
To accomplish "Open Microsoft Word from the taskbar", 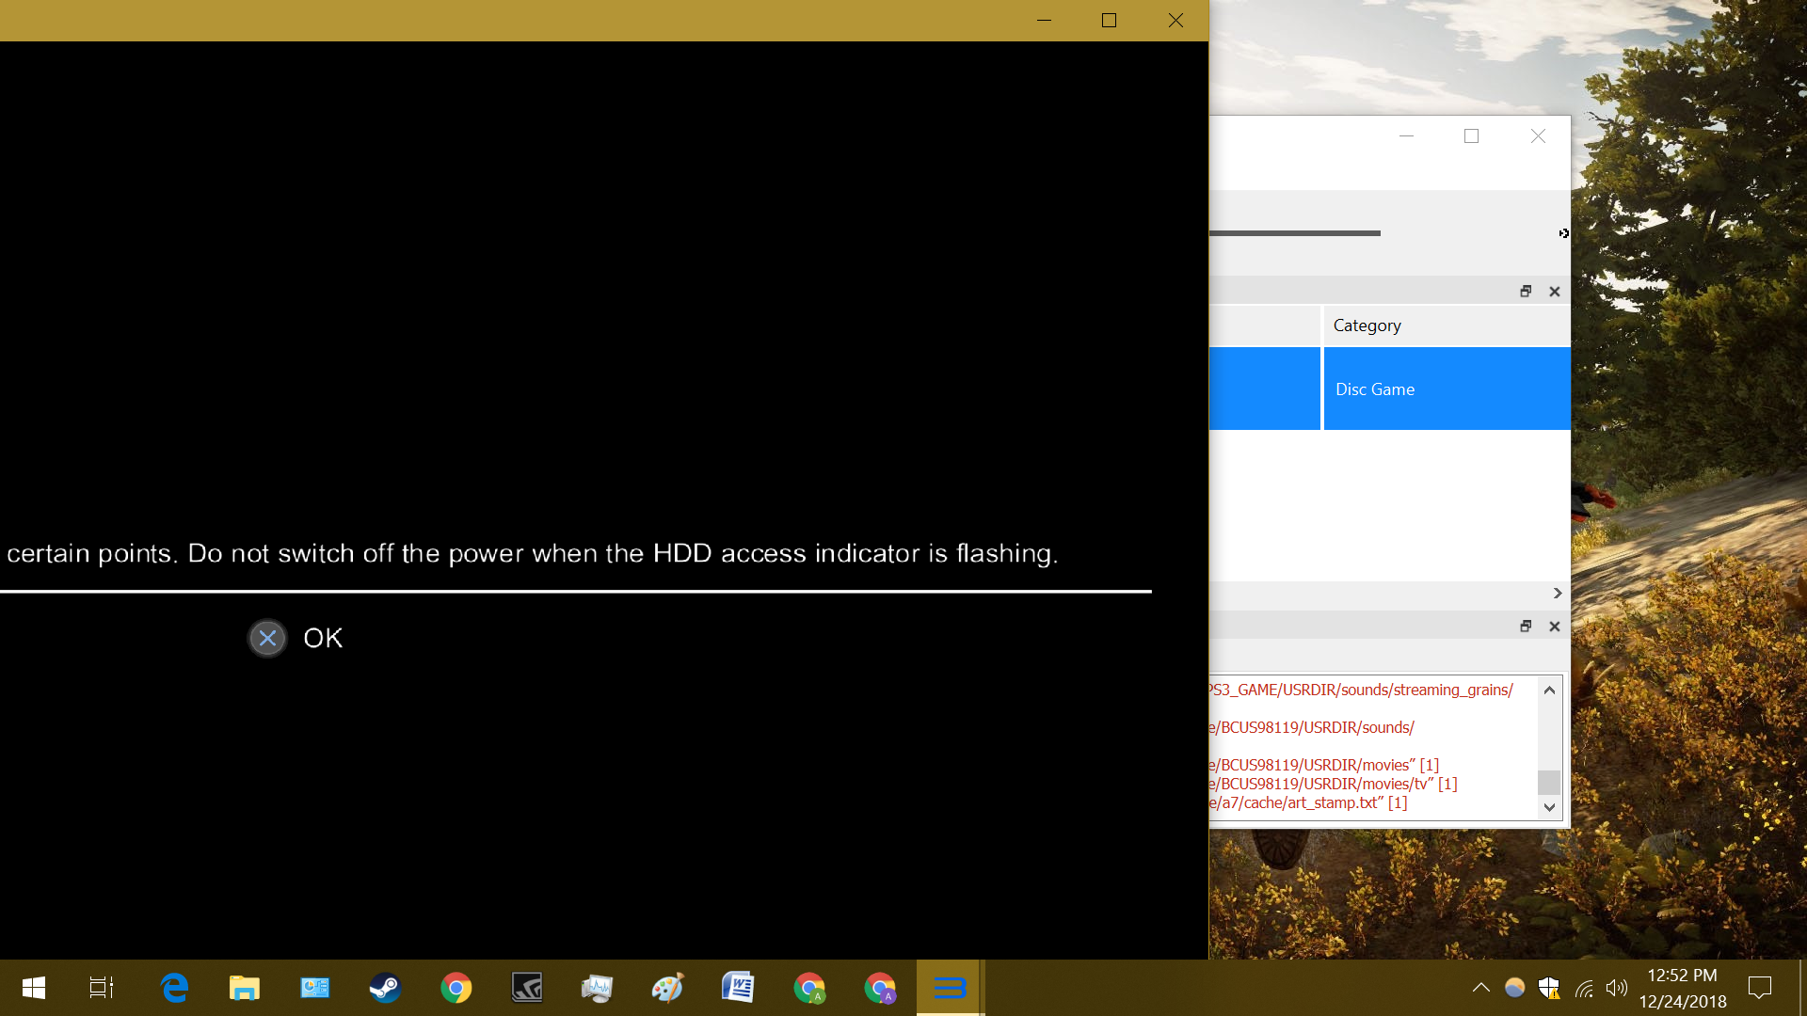I will (739, 988).
